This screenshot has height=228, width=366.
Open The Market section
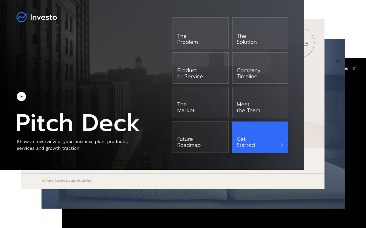coord(201,102)
